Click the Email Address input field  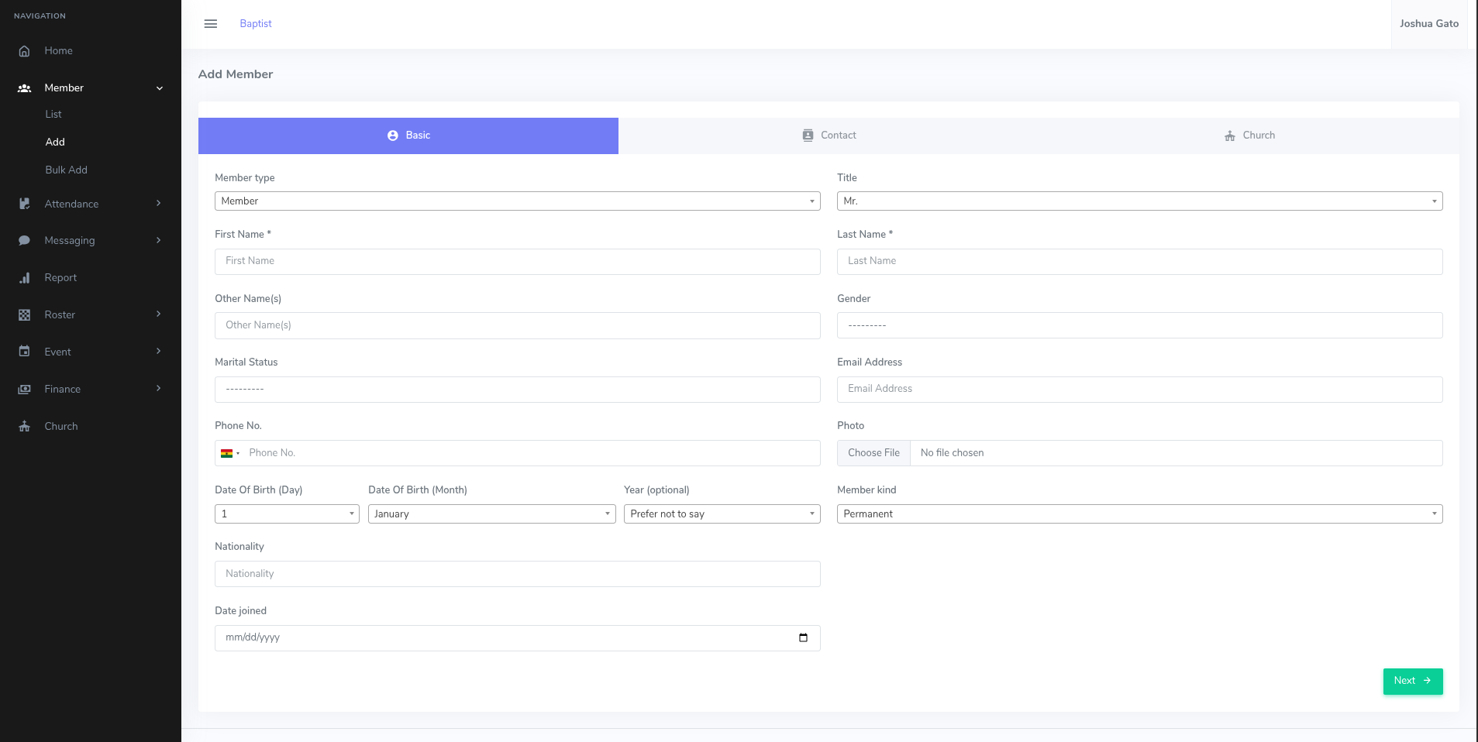(1139, 389)
